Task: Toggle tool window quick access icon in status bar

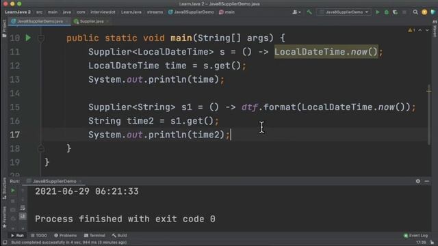Action: [5, 243]
